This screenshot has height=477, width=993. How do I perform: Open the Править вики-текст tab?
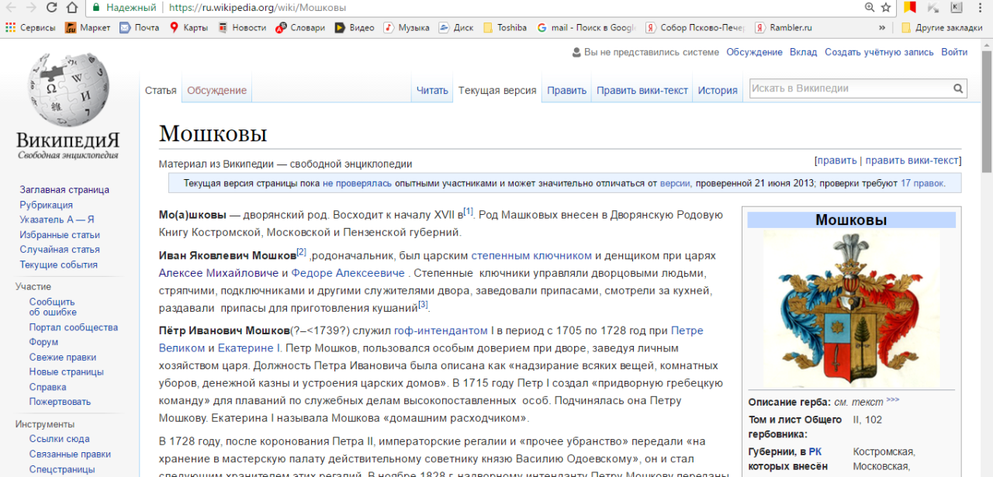(642, 90)
